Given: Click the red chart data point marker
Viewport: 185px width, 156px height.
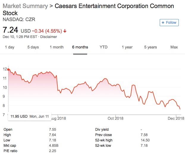Looking at the screenshot, I should point(8,70).
